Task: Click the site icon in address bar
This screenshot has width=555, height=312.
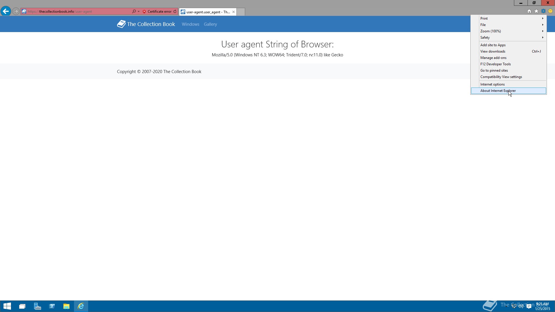Action: (x=24, y=12)
